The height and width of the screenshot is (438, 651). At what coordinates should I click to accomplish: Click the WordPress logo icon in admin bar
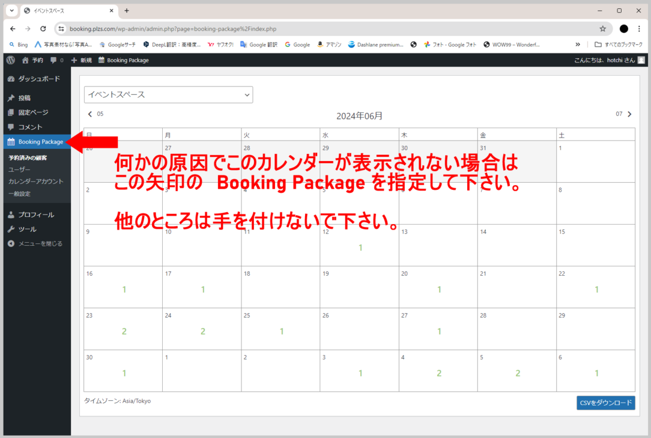point(11,60)
